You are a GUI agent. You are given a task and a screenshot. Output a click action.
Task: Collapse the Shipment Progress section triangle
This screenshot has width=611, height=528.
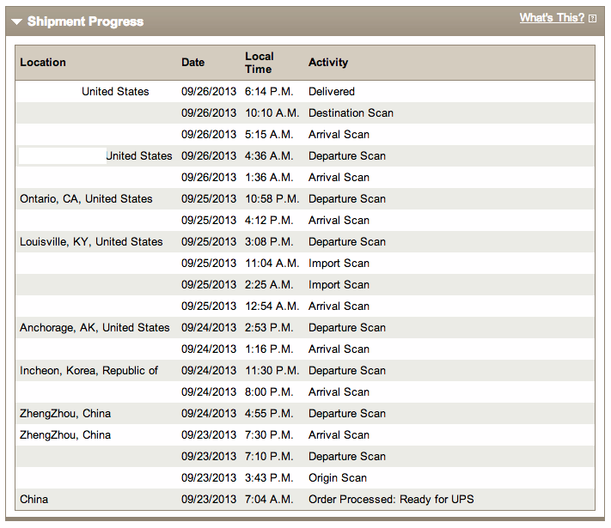pos(16,21)
